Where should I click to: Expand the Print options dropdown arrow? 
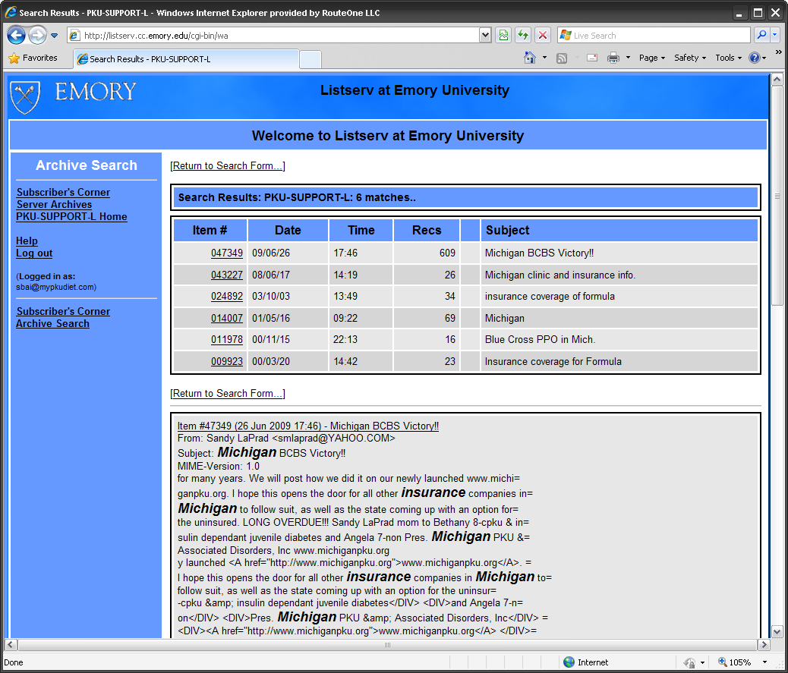click(x=628, y=58)
